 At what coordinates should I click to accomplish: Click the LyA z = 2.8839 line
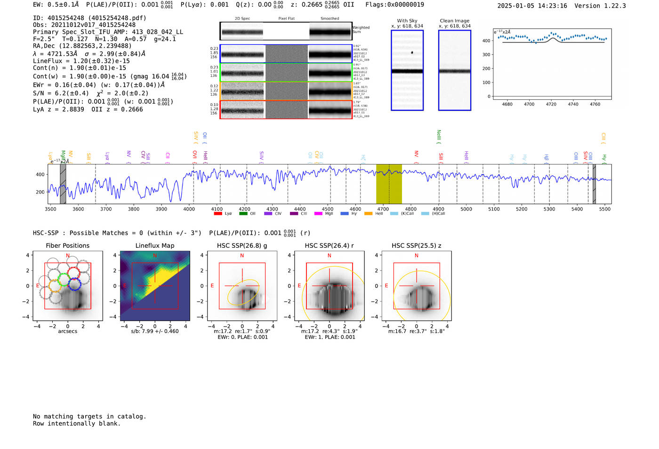click(88, 109)
